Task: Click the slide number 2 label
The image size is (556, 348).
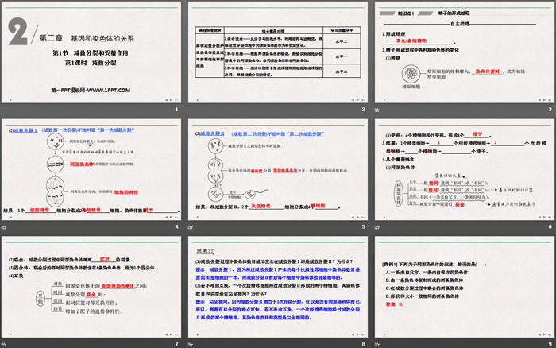Action: pos(364,110)
